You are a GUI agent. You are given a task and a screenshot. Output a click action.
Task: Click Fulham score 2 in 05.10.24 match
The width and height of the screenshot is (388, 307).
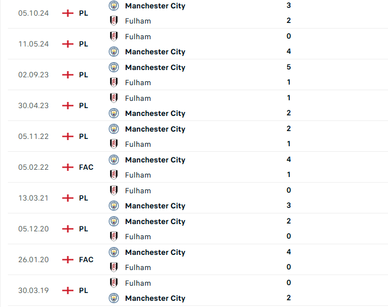click(289, 21)
